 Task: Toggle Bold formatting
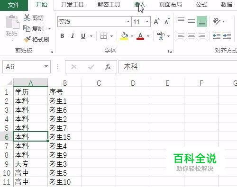tap(62, 36)
